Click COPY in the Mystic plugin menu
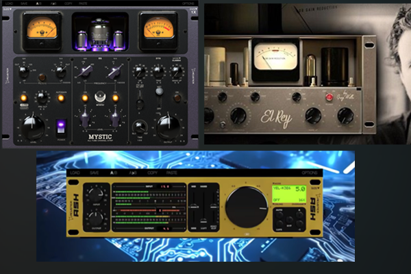The image size is (411, 274). [68, 3]
